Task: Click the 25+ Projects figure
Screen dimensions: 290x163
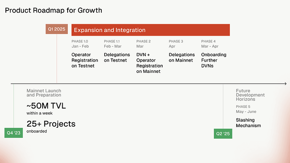Action: 51,124
